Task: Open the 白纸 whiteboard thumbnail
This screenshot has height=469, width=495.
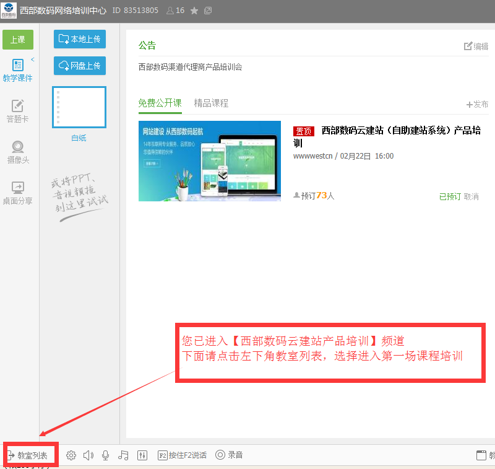Action: (79, 107)
